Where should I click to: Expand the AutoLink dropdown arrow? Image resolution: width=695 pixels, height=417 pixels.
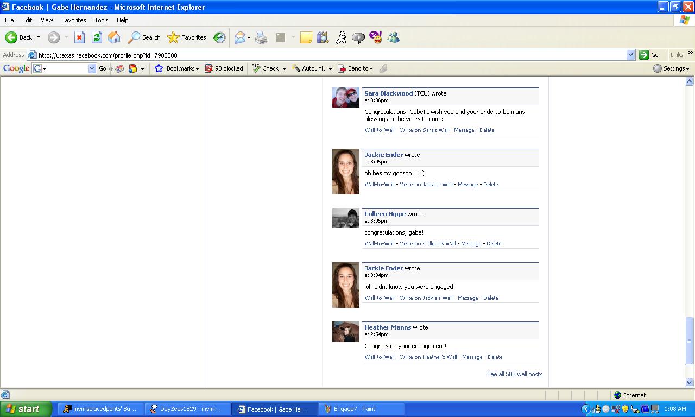coord(330,68)
